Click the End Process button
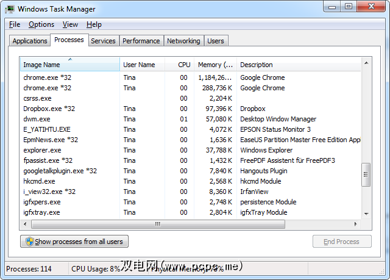The width and height of the screenshot is (390, 280). tap(342, 242)
